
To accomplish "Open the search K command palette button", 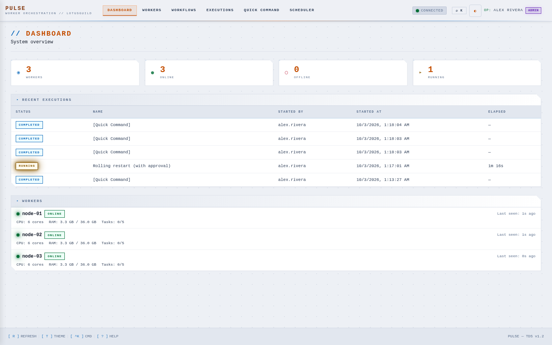I will click(459, 11).
